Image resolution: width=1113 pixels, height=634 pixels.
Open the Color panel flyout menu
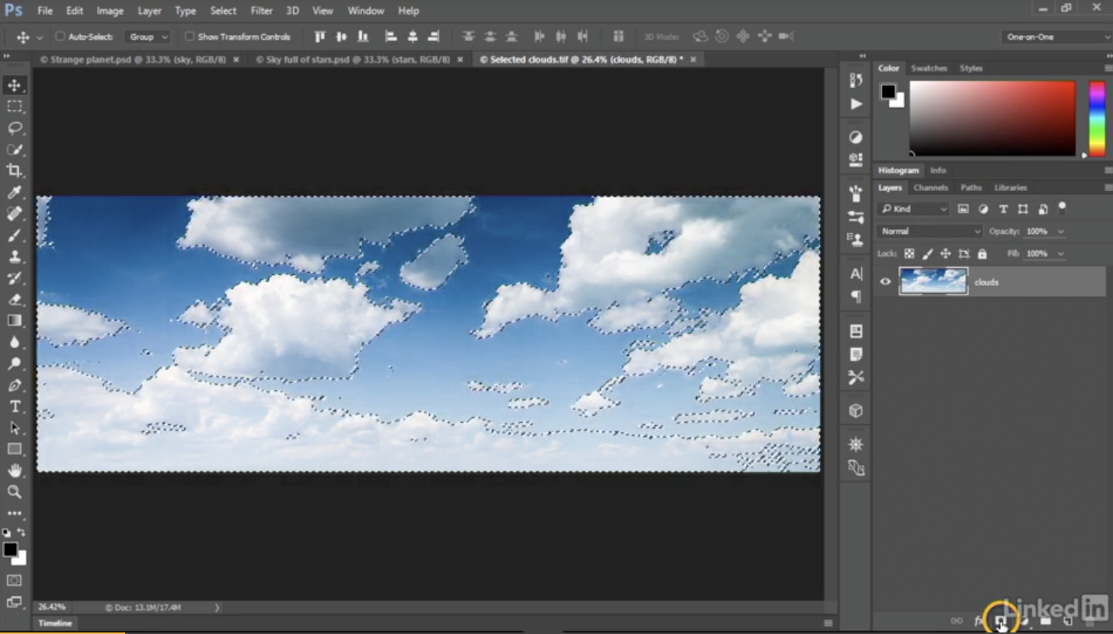pos(1108,68)
